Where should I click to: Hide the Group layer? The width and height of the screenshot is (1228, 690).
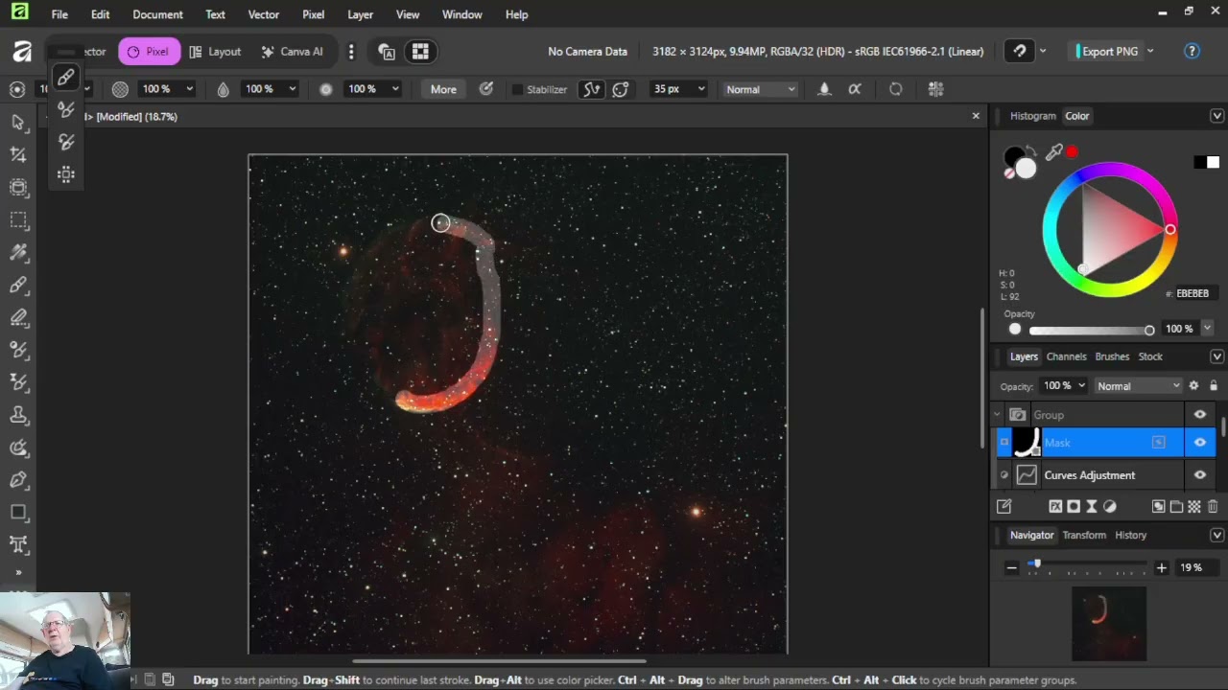coord(1200,414)
